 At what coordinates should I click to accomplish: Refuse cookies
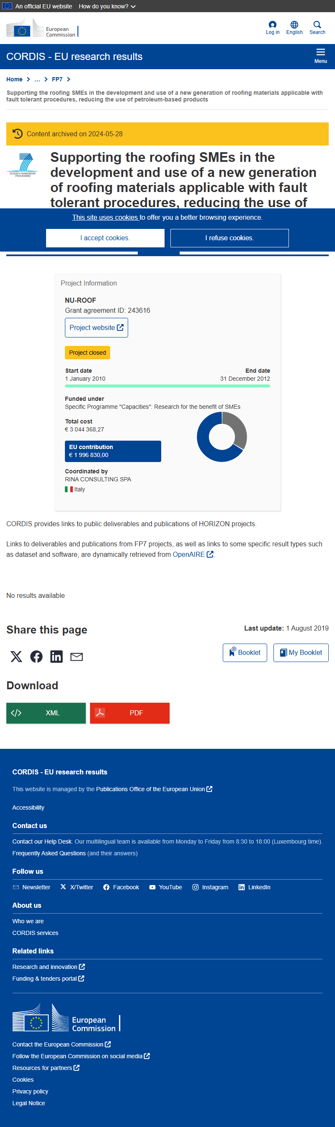(230, 238)
